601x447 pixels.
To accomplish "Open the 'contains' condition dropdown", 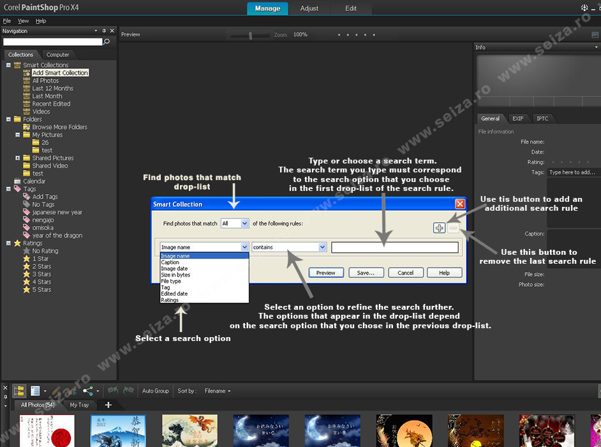I will click(288, 246).
